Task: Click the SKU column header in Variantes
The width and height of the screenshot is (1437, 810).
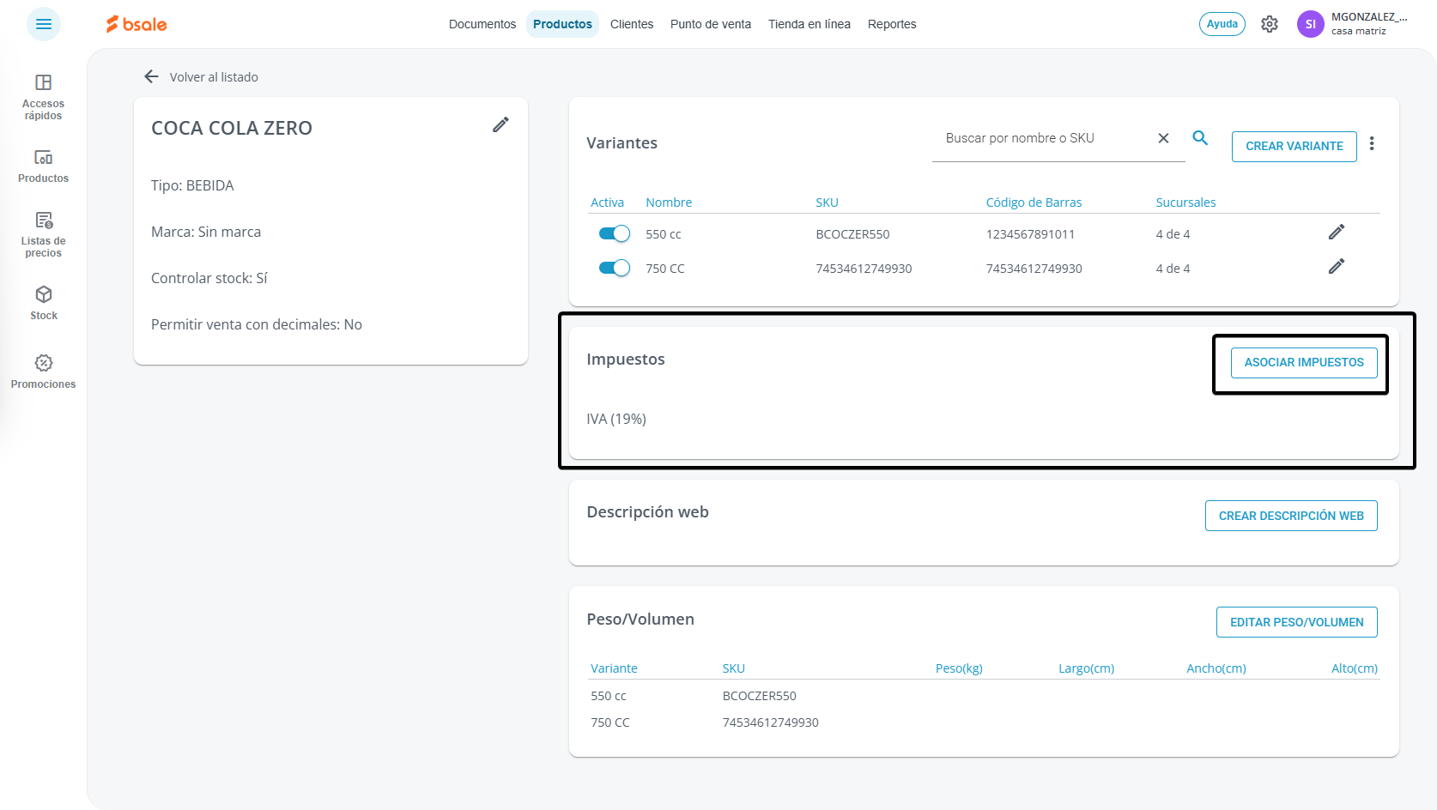Action: [827, 202]
